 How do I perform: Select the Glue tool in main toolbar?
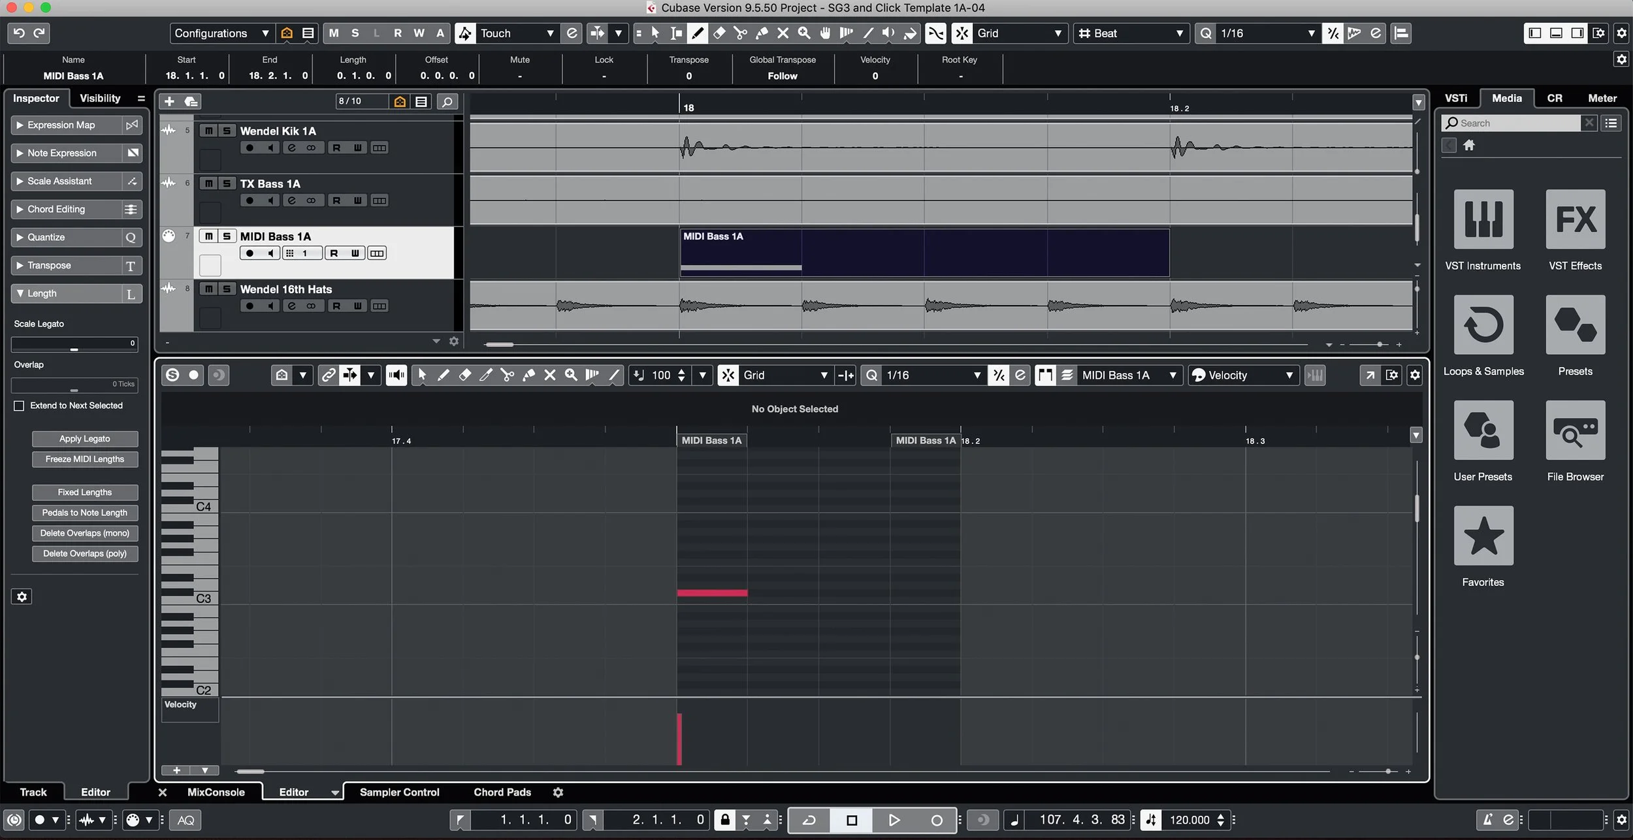(762, 33)
